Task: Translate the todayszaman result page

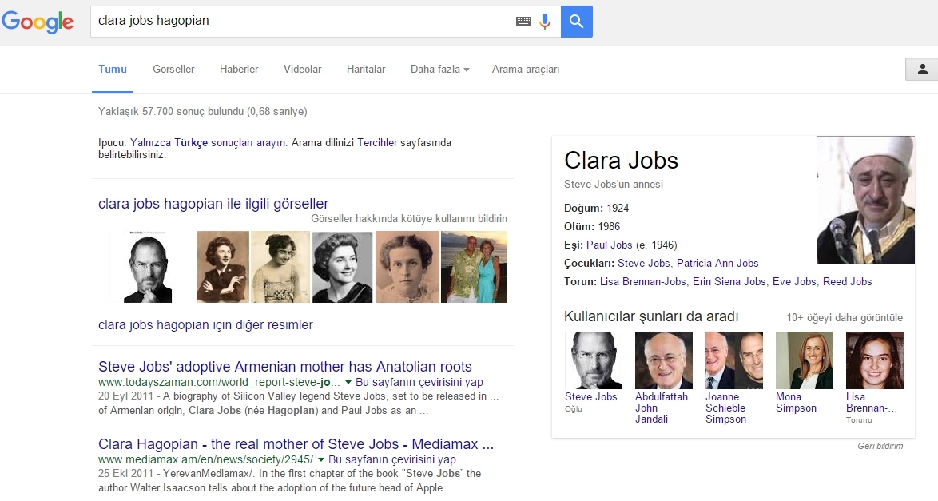Action: tap(419, 382)
